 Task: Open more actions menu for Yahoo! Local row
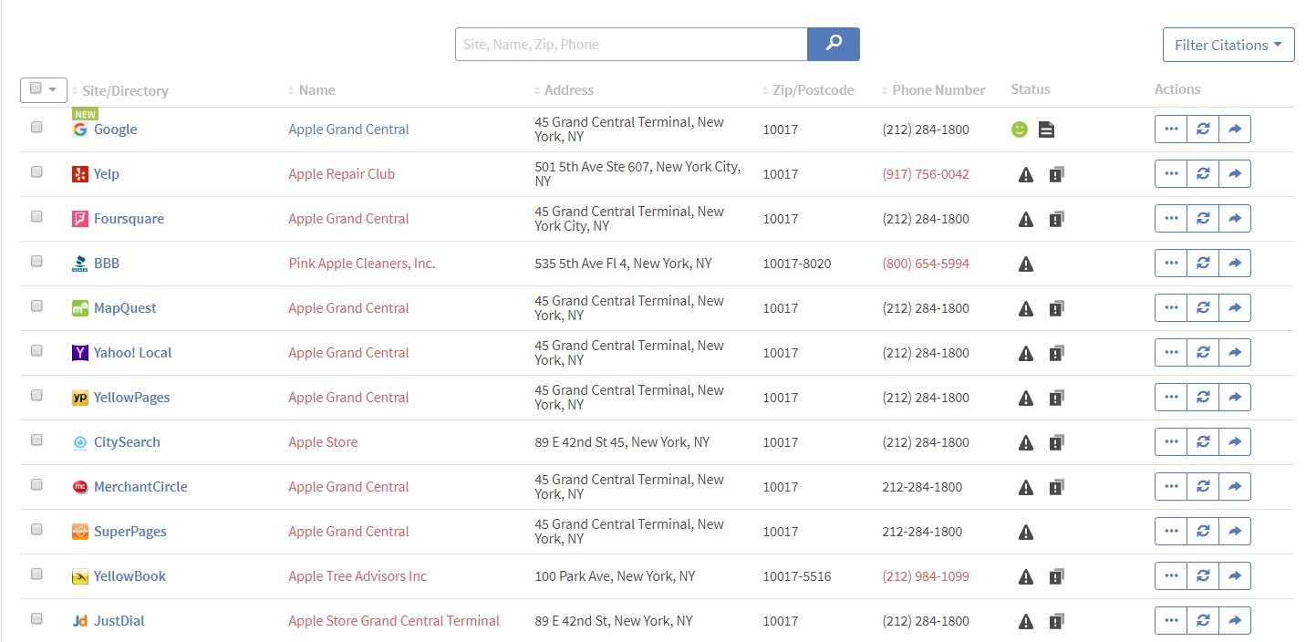1171,353
